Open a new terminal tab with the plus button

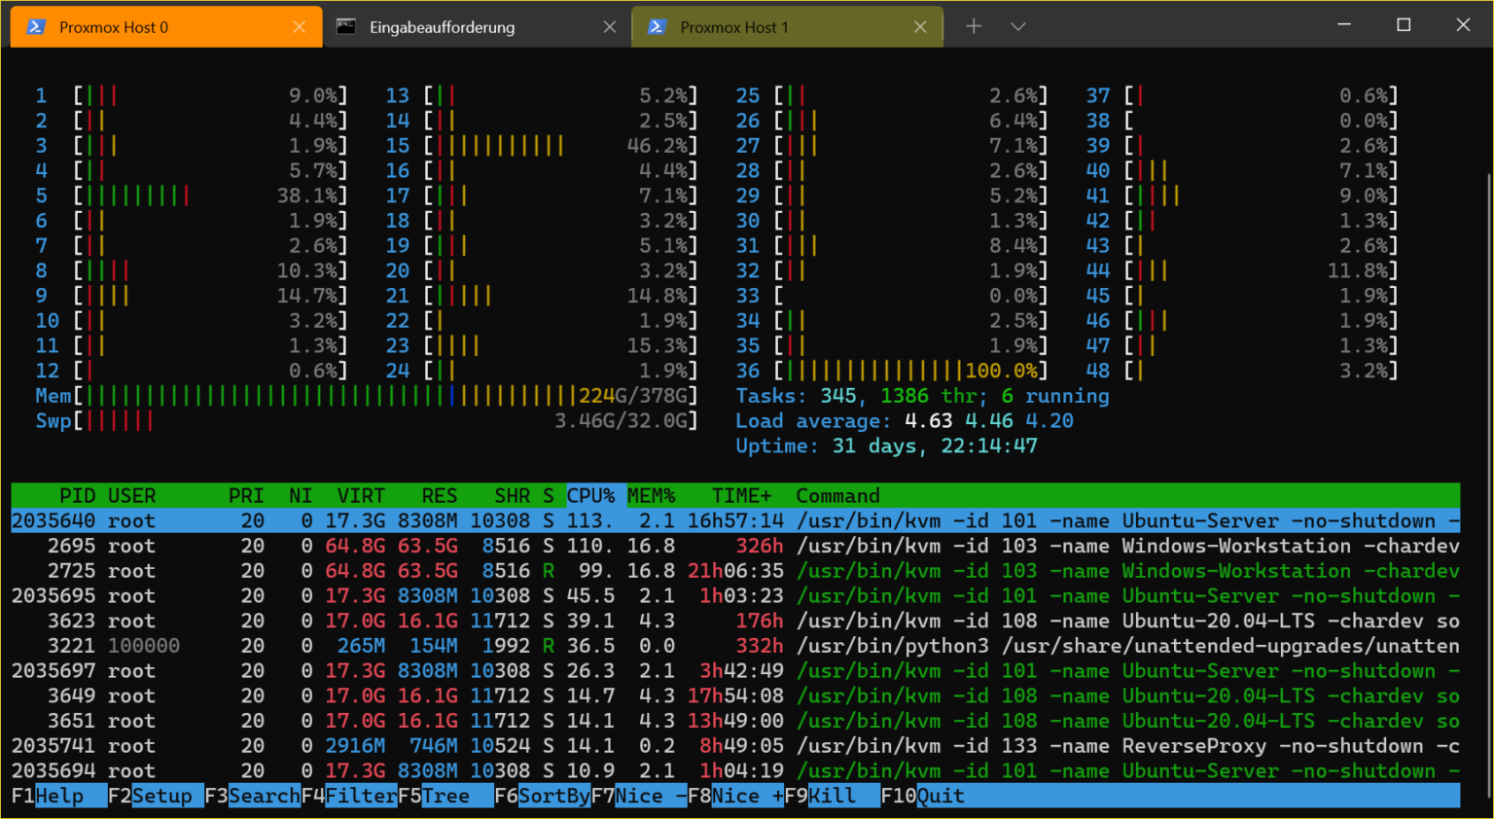(973, 26)
